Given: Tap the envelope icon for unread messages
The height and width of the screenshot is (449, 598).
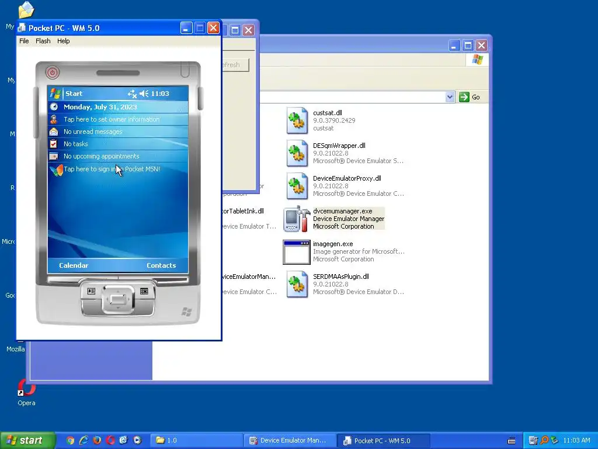Looking at the screenshot, I should pyautogui.click(x=54, y=132).
